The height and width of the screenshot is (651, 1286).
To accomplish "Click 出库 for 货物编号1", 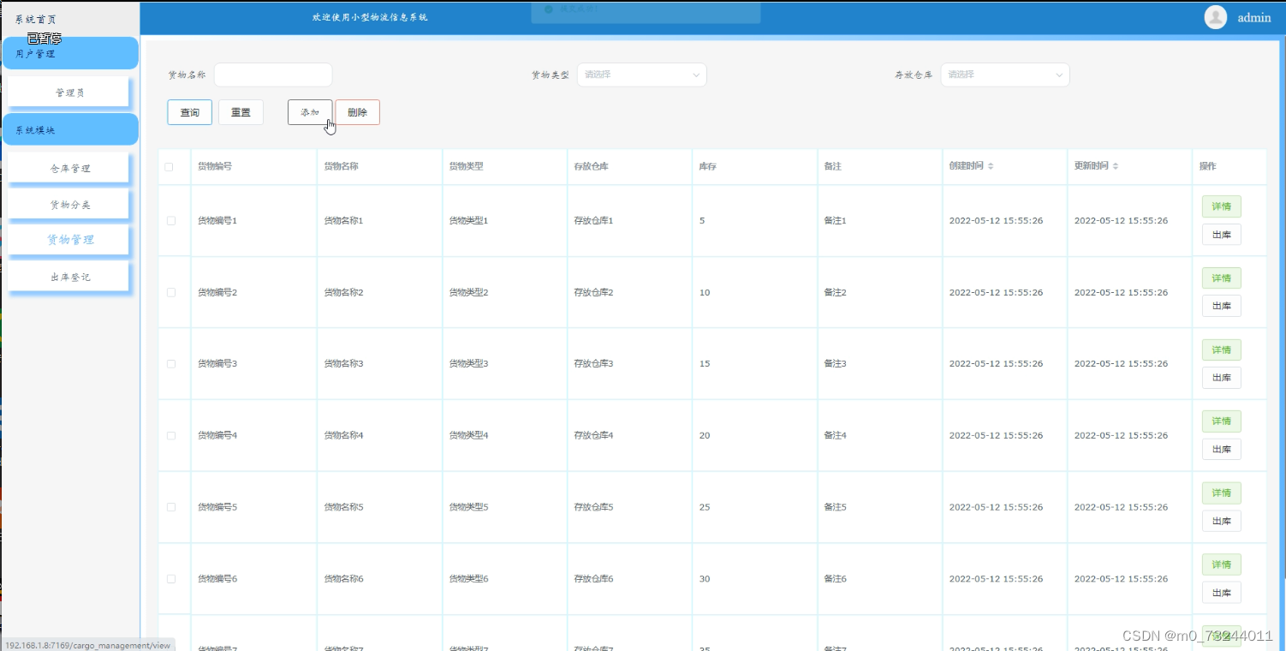I will click(1221, 235).
